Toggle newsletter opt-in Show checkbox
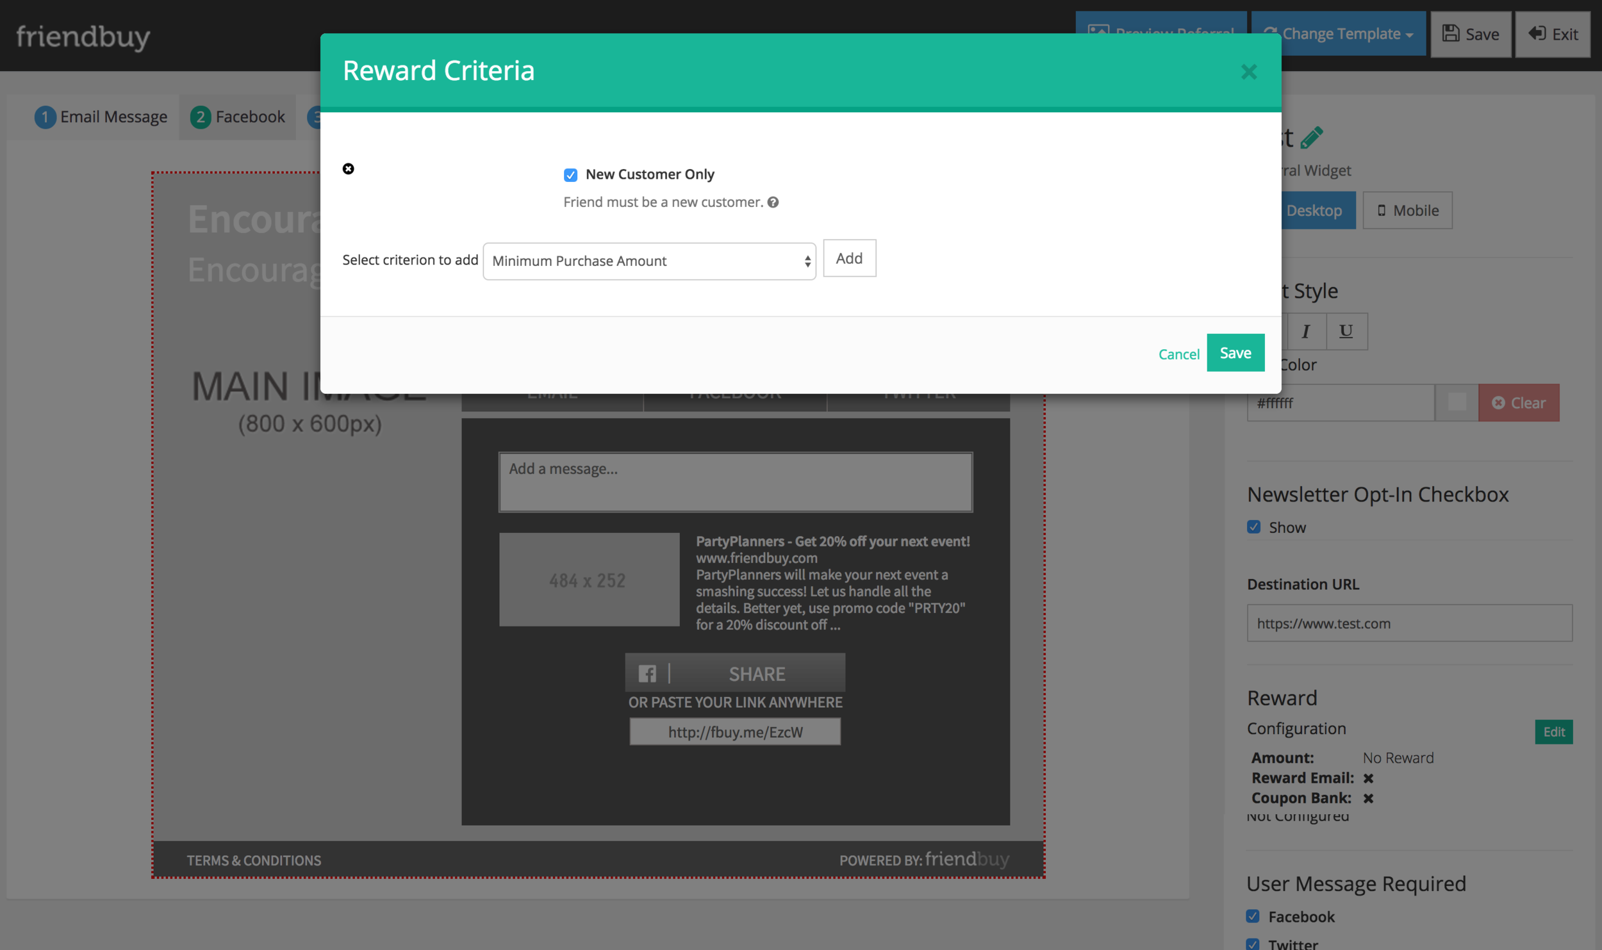Image resolution: width=1602 pixels, height=950 pixels. click(1253, 527)
